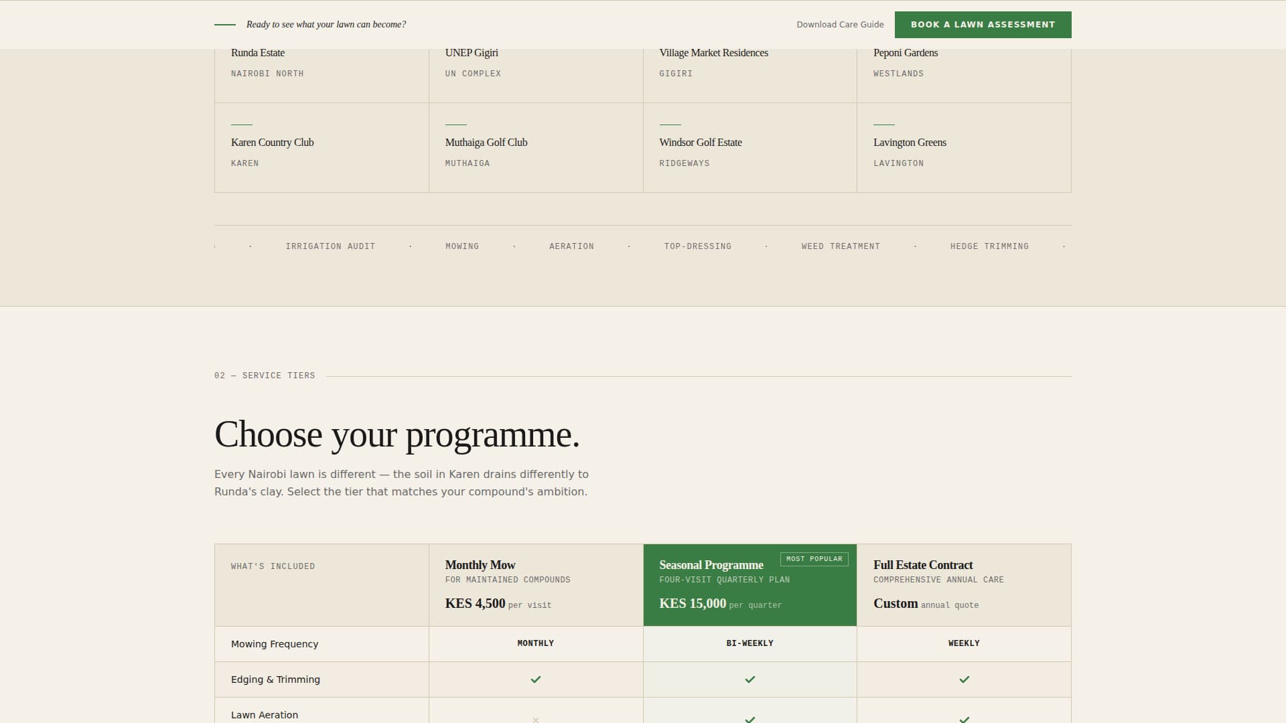This screenshot has height=723, width=1286.
Task: Click the MONTHLY mowing frequency cell
Action: pos(536,644)
